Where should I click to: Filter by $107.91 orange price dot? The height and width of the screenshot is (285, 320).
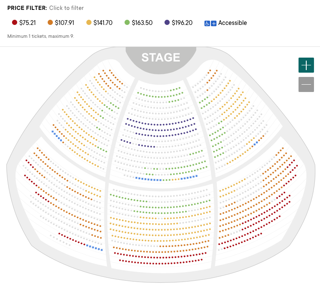click(x=50, y=22)
